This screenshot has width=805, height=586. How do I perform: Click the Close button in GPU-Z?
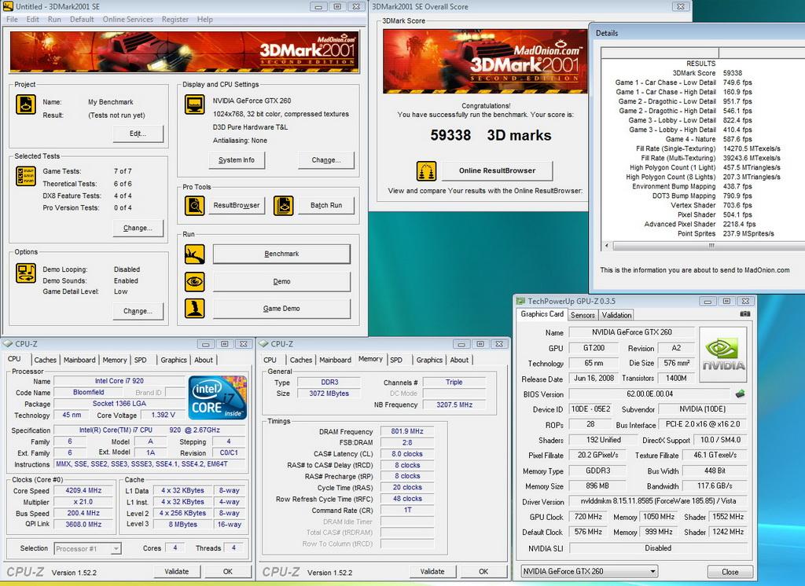coord(730,572)
